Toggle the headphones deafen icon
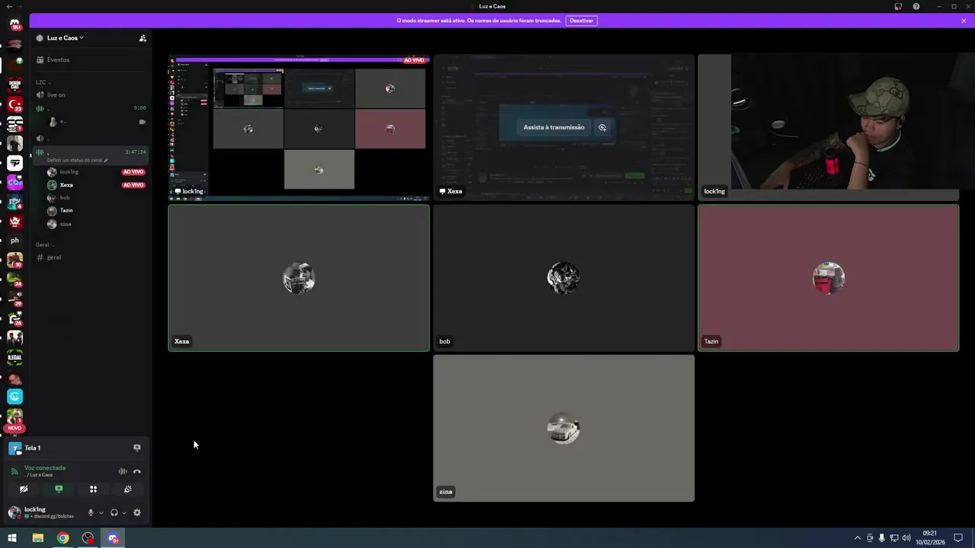 tap(114, 512)
